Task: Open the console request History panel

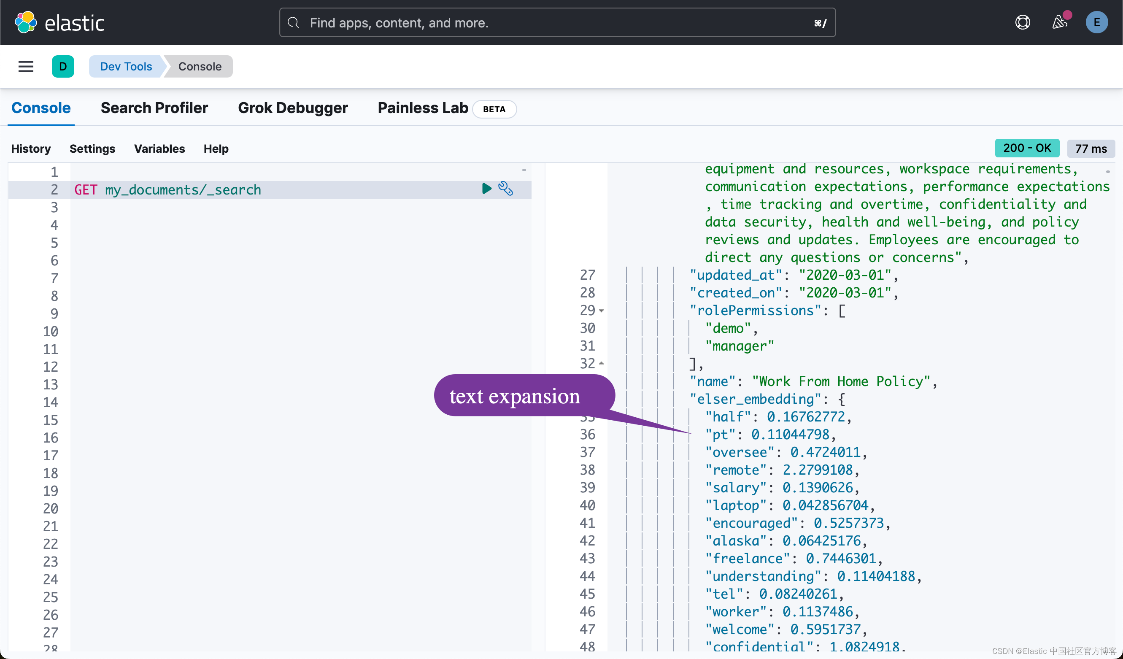Action: [30, 149]
